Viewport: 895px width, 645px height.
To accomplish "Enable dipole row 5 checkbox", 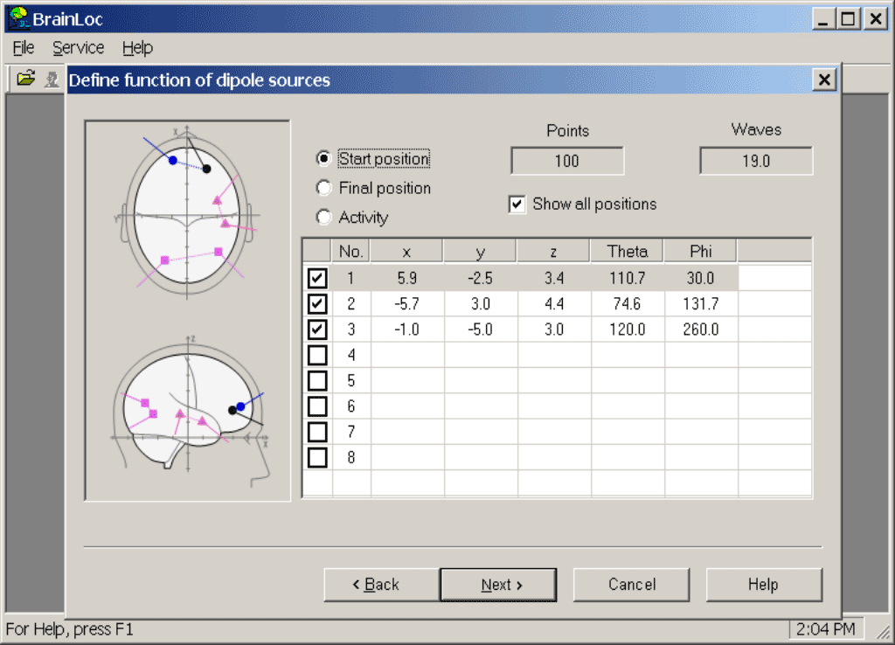I will tap(317, 381).
